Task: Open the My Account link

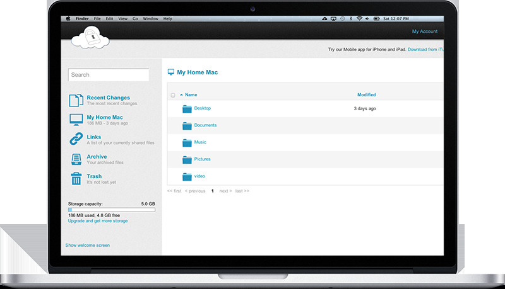Action: click(x=424, y=31)
